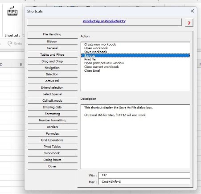Open help with the red question mark
201x194 pixels.
pyautogui.click(x=189, y=23)
